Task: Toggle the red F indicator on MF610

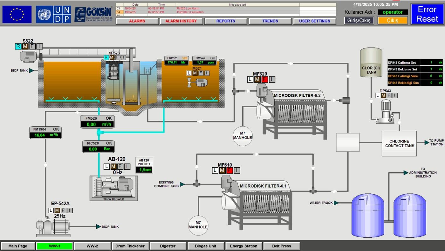Action: tap(229, 170)
